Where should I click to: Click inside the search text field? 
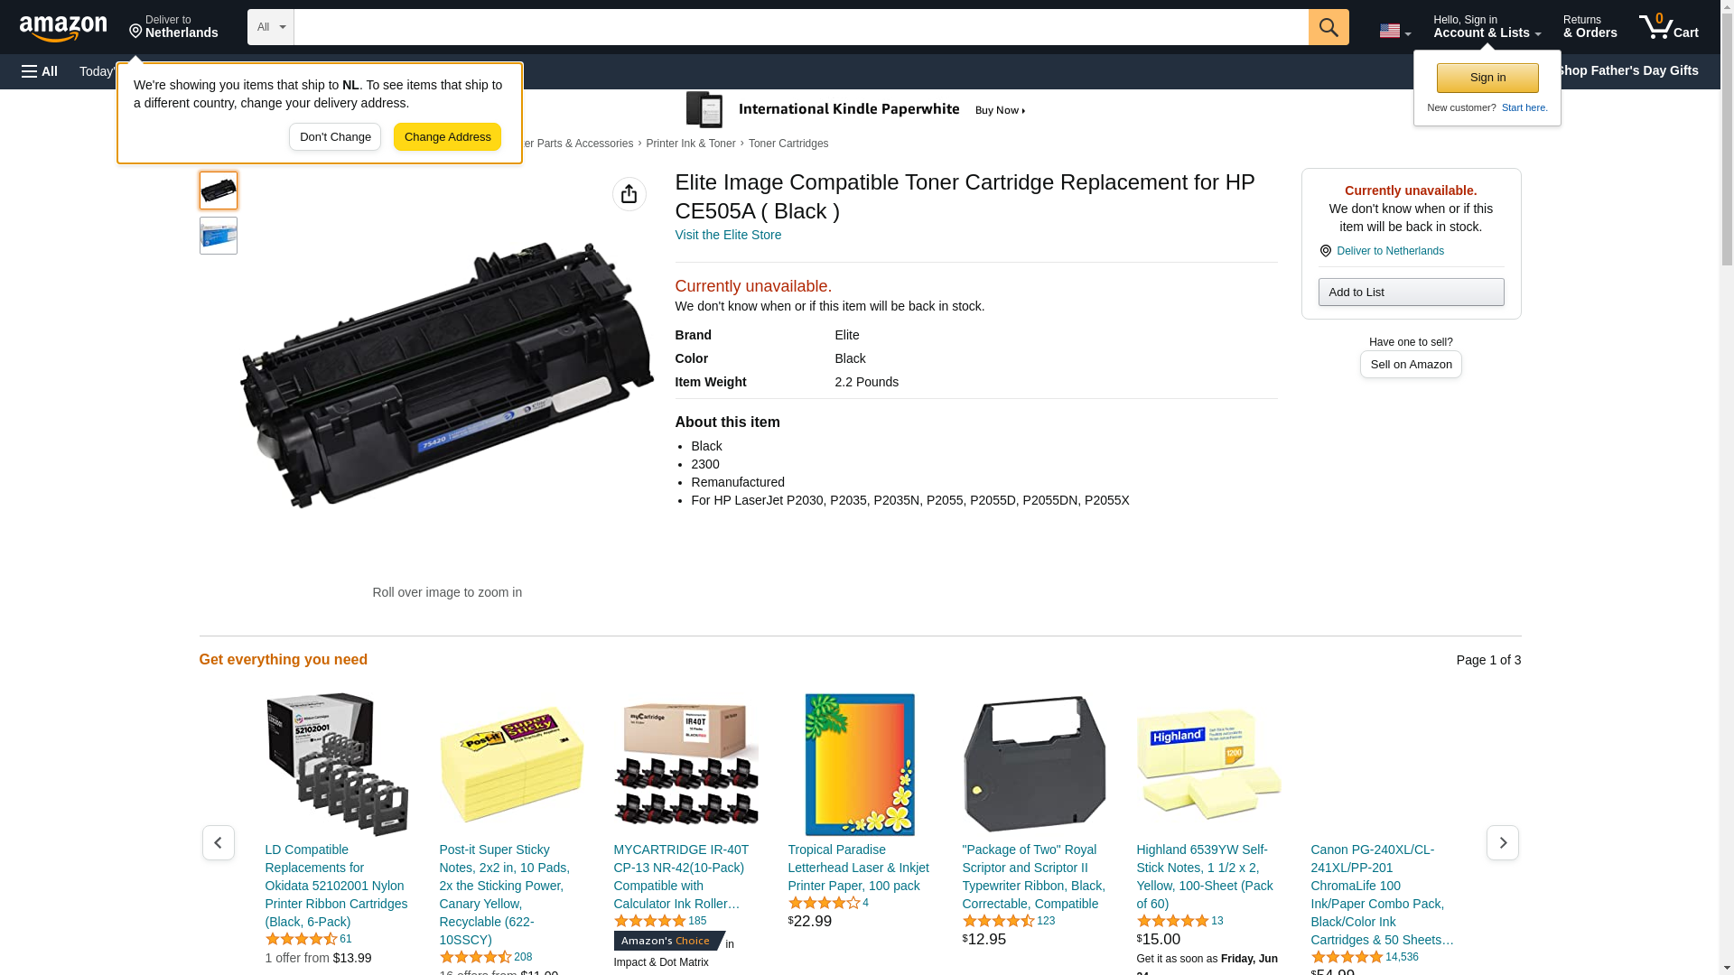(801, 27)
